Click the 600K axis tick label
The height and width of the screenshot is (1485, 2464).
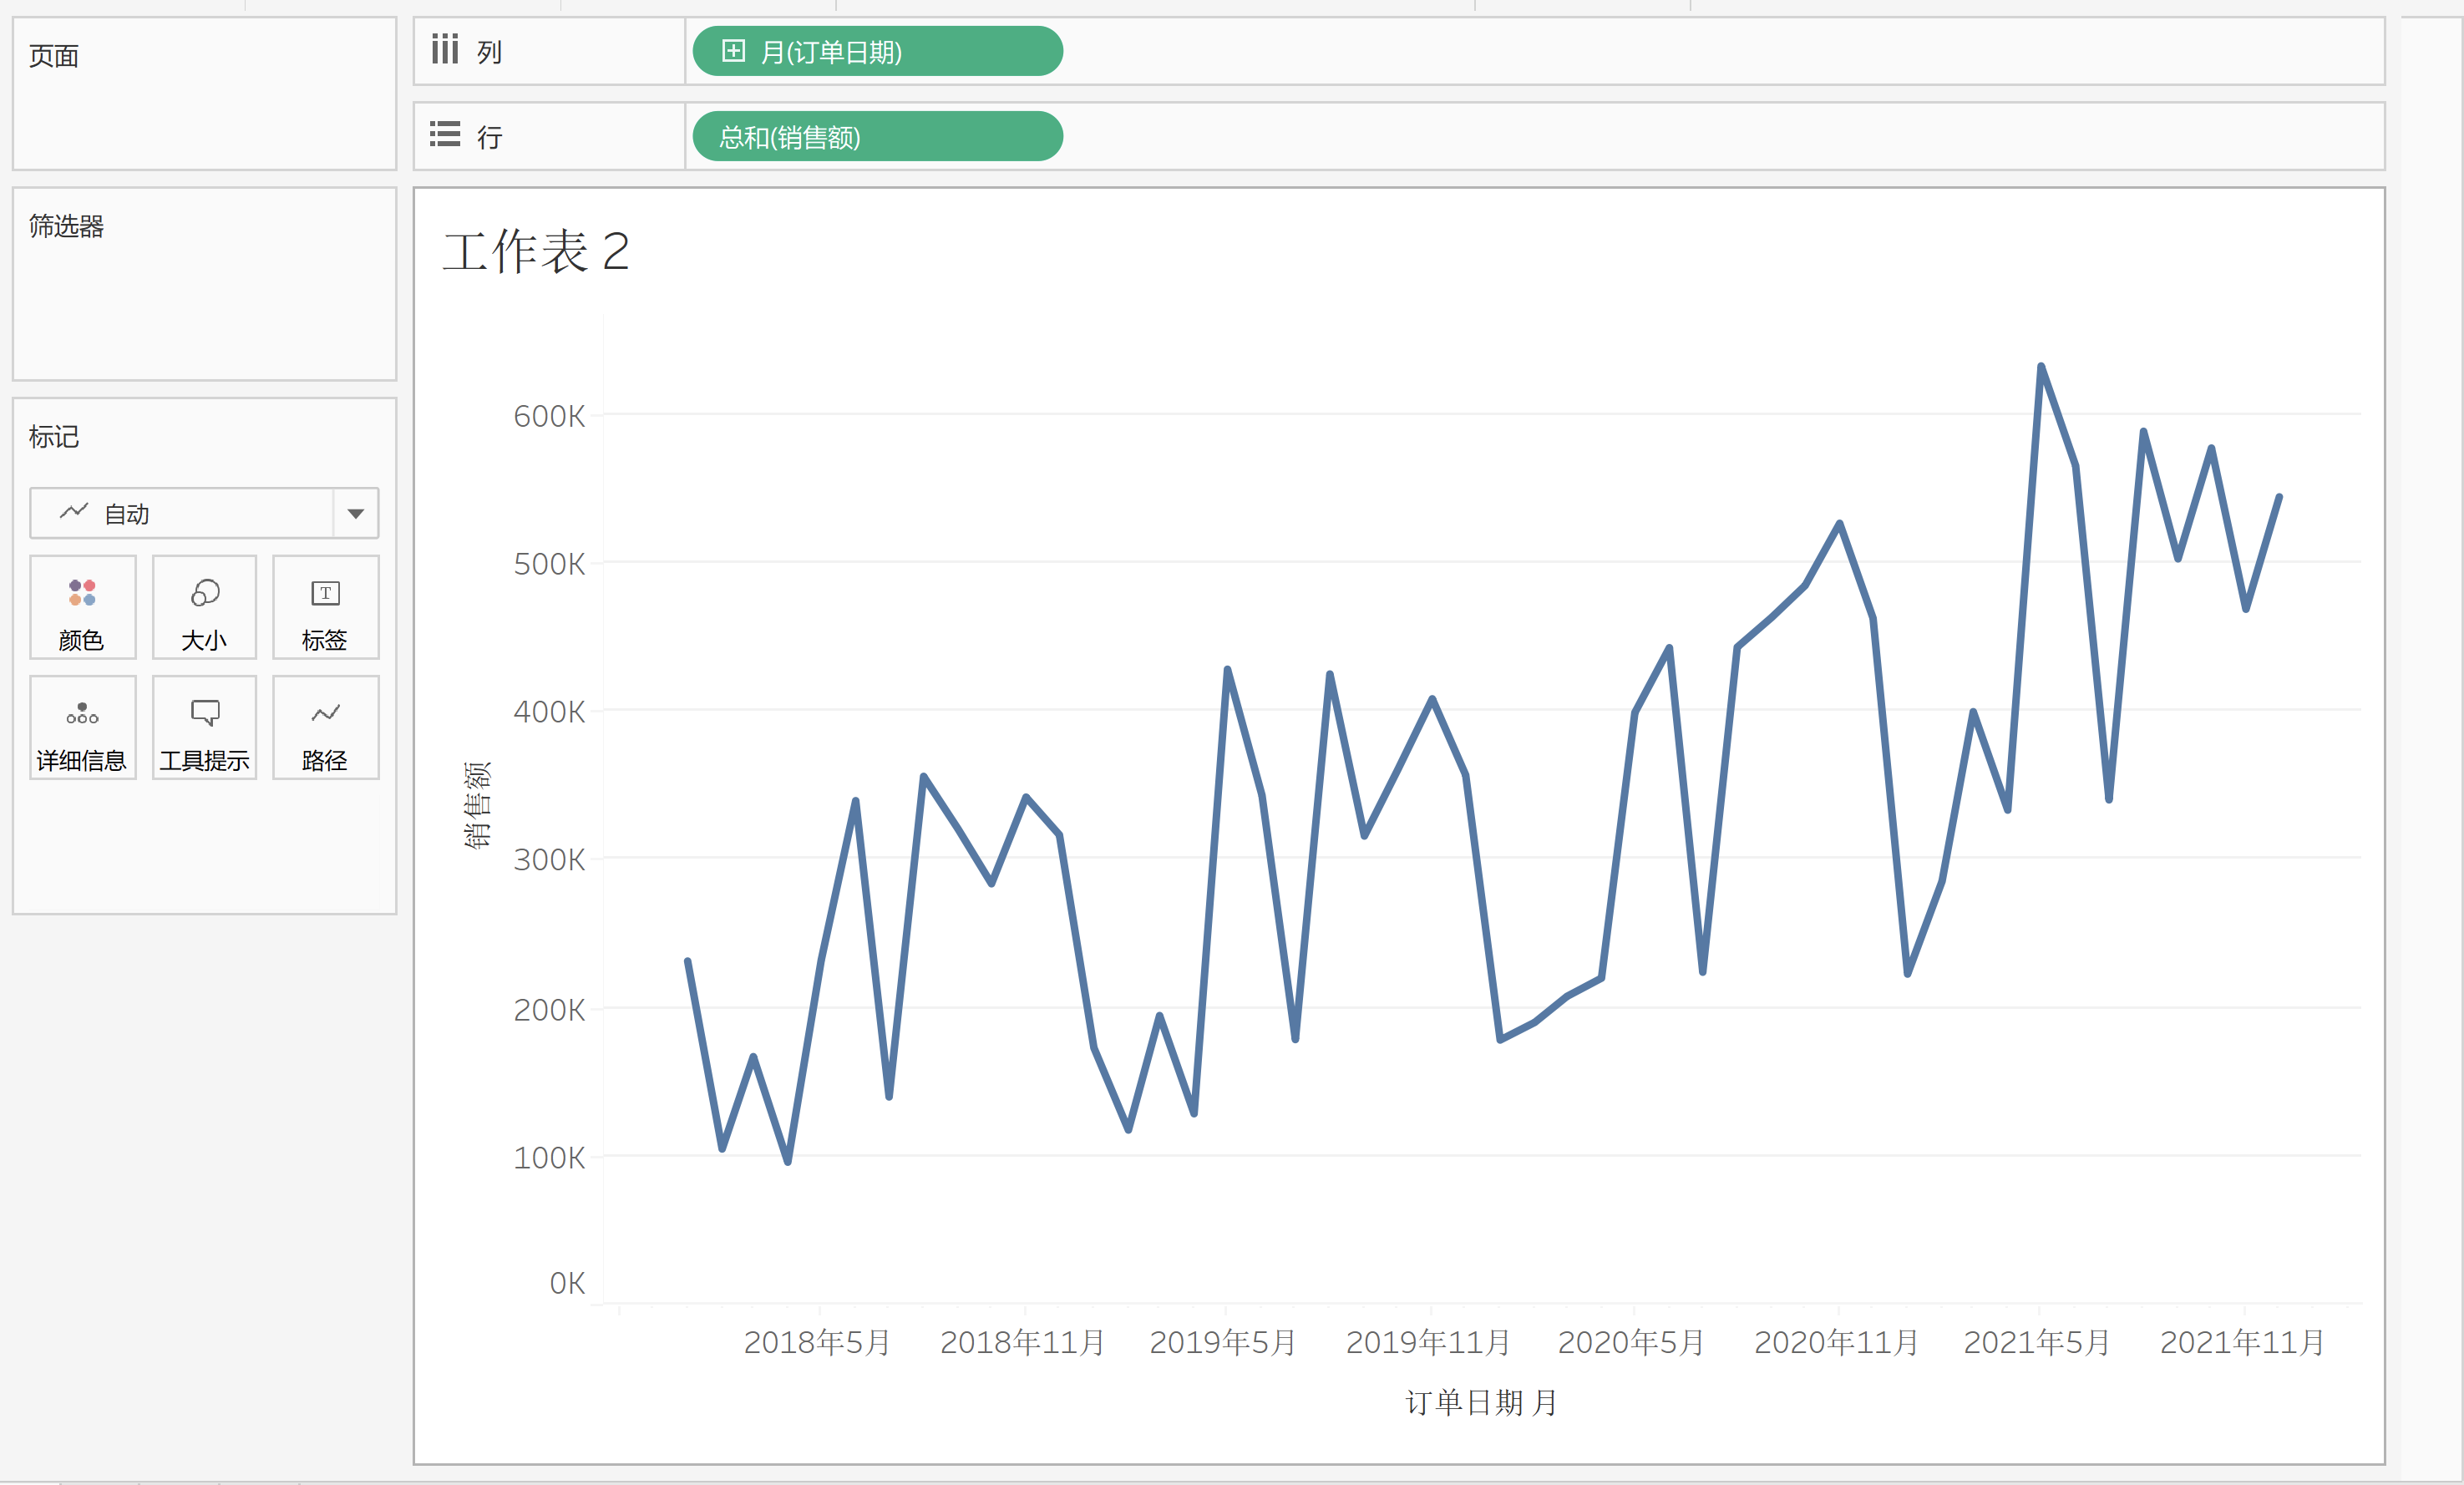(549, 416)
